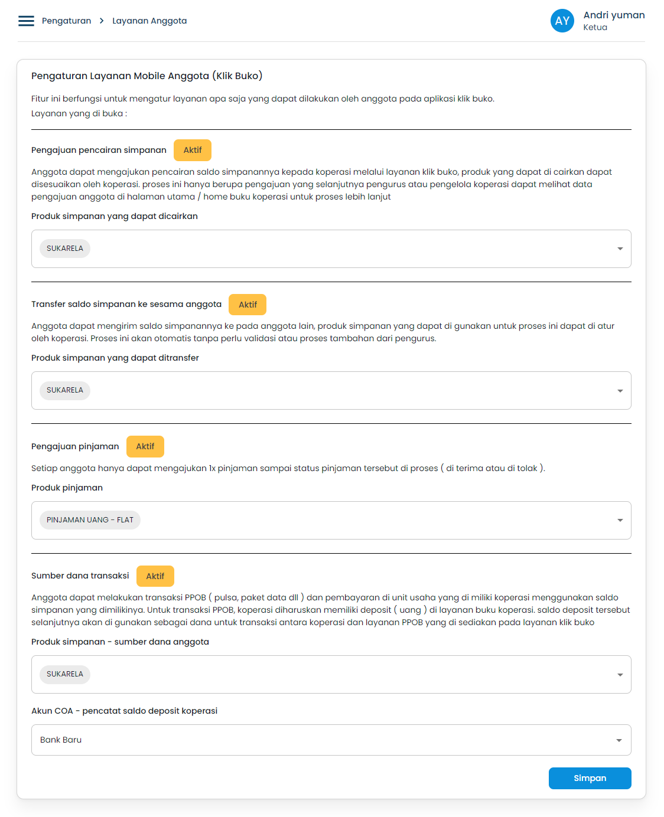Viewport: 664px width, 817px height.
Task: Open the Produk simpanan yang dapat ditransfer dropdown
Action: pos(620,390)
